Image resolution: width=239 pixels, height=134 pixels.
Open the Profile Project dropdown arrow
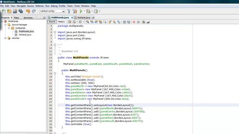pos(100,11)
